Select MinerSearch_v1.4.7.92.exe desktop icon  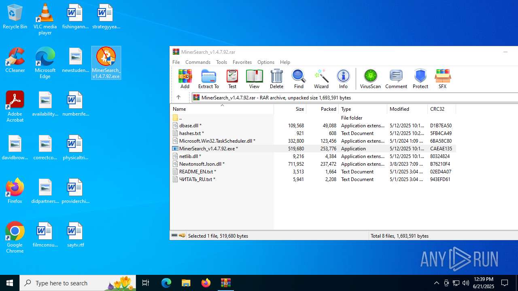point(106,63)
